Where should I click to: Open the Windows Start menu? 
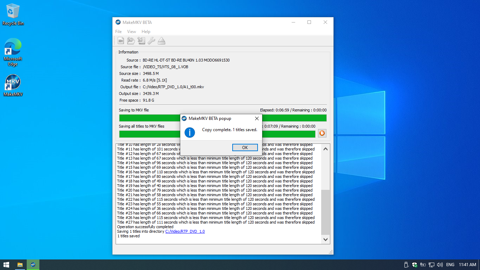(x=6, y=265)
